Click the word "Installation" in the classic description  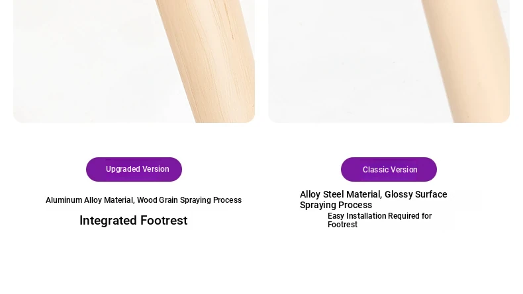pos(366,216)
